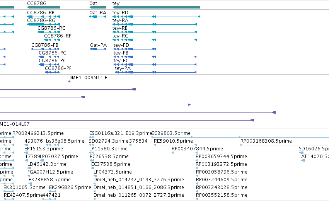Open EST LP11580.3prime
This screenshot has height=201, width=329.
tap(109, 149)
